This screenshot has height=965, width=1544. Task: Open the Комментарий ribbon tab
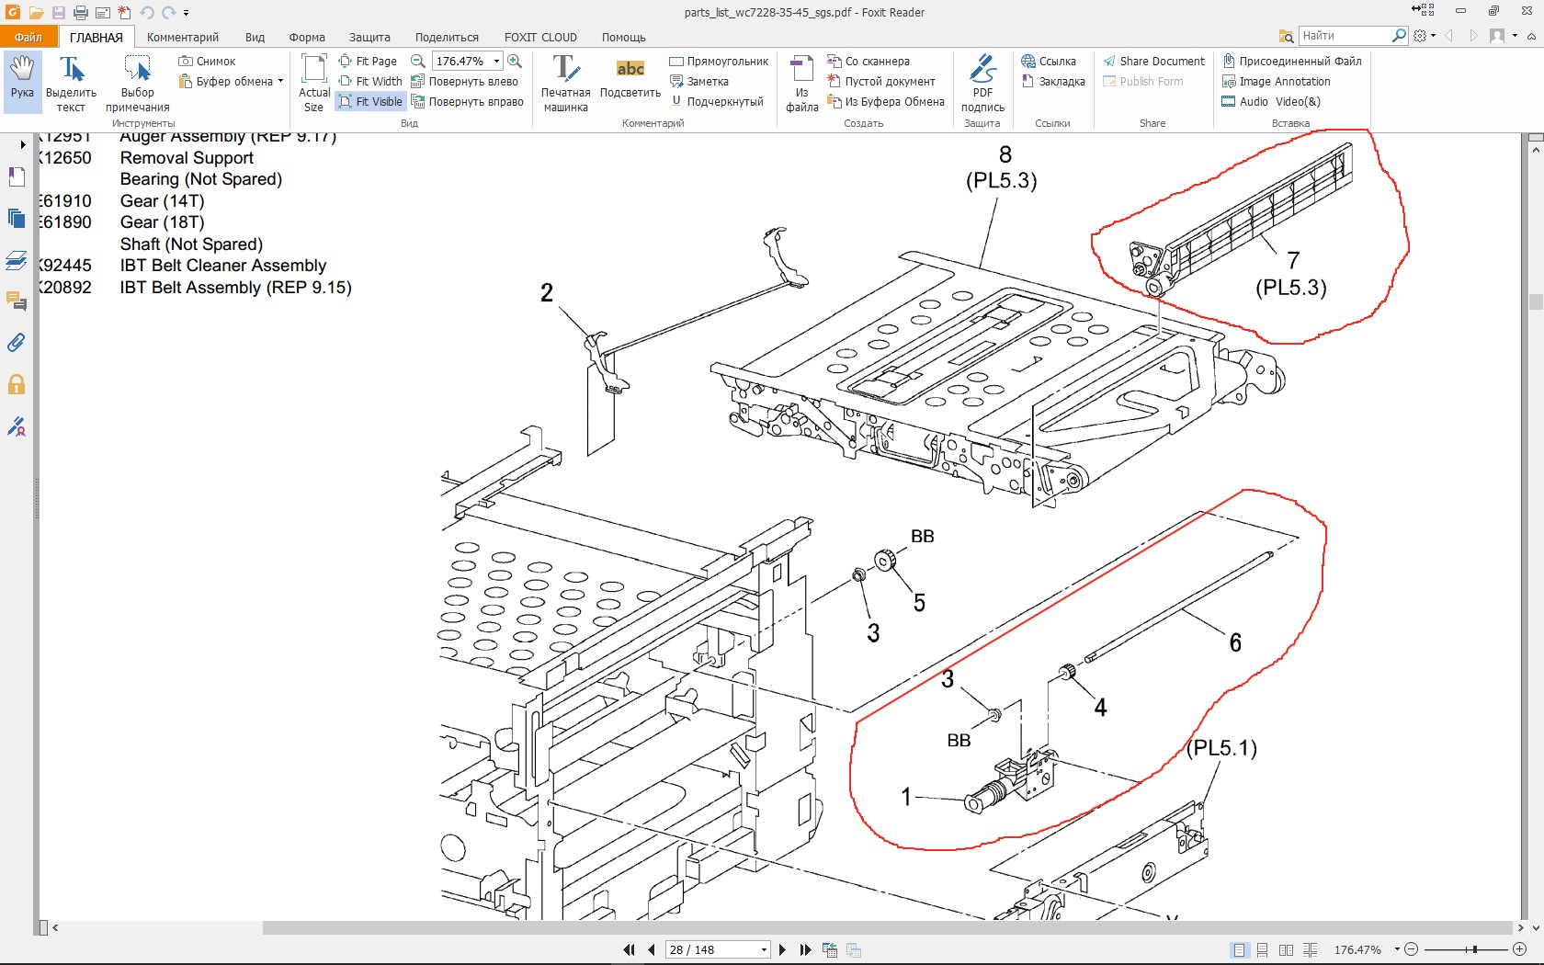183,38
